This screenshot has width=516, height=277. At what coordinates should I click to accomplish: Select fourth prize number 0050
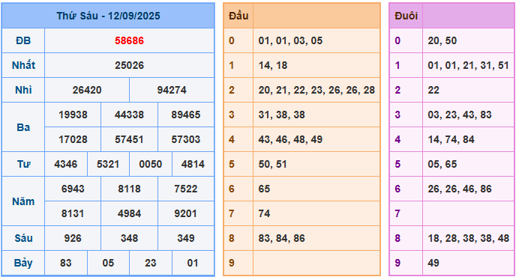tap(151, 164)
